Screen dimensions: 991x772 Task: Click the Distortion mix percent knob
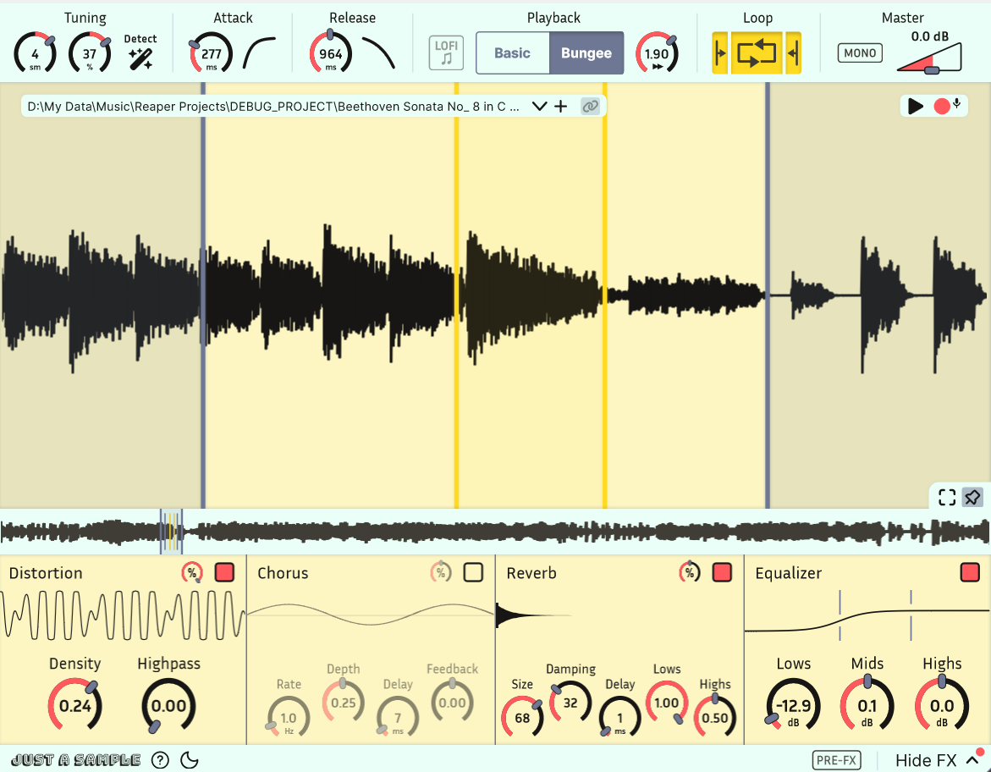pos(192,573)
